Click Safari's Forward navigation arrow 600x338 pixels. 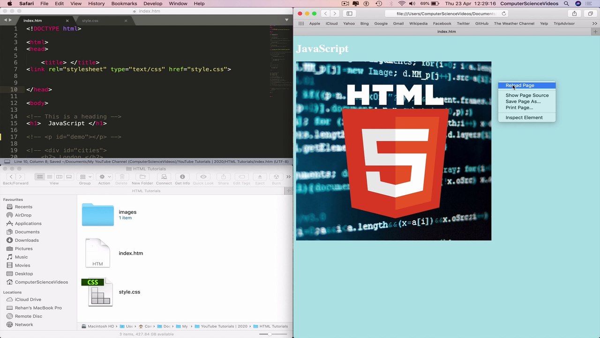(x=335, y=14)
